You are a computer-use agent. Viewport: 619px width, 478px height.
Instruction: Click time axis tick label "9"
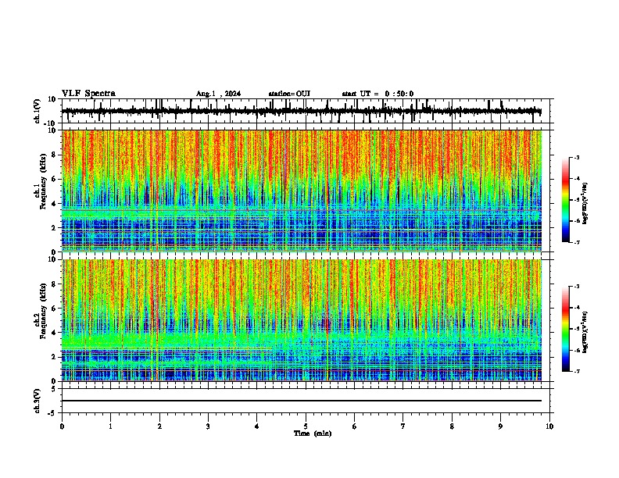(x=500, y=426)
